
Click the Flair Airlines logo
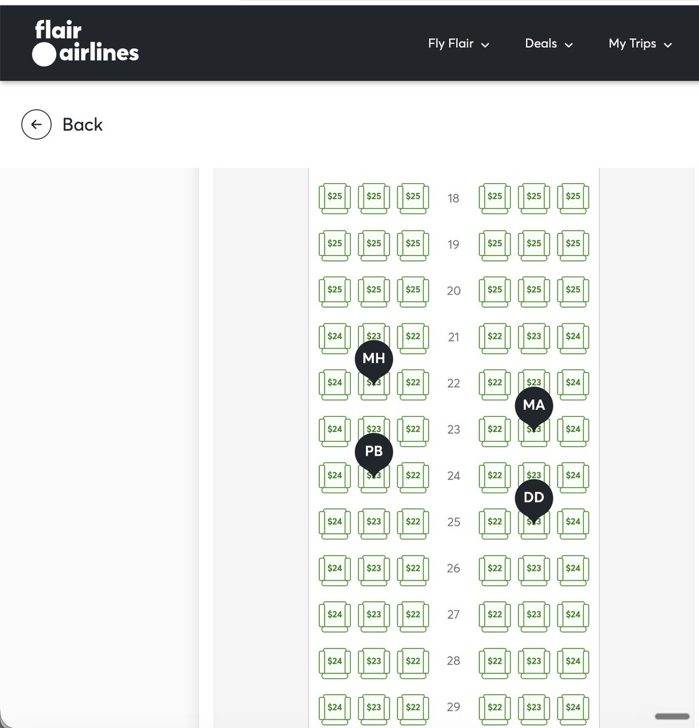(x=86, y=43)
